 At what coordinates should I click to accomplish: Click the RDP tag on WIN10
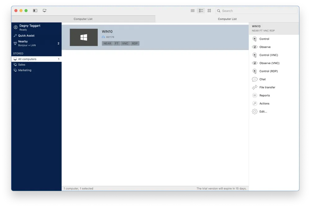pos(135,43)
